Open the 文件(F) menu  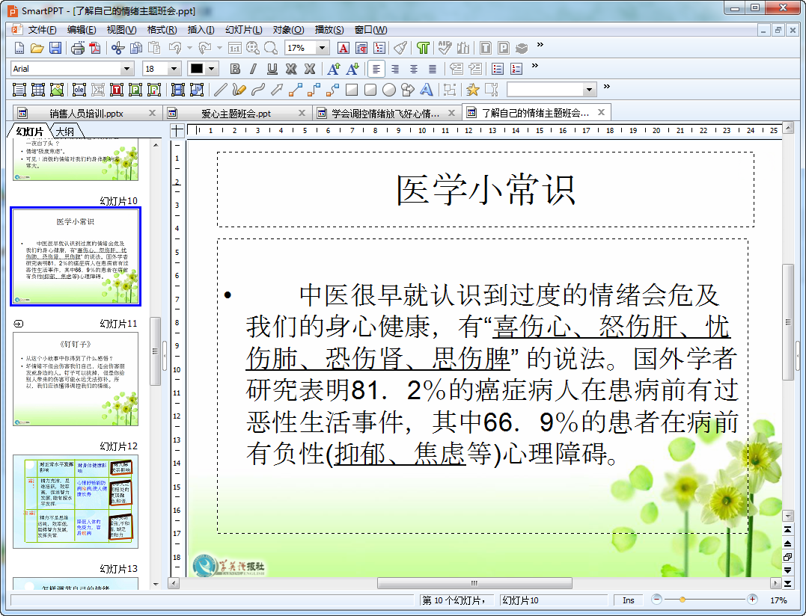tap(42, 30)
